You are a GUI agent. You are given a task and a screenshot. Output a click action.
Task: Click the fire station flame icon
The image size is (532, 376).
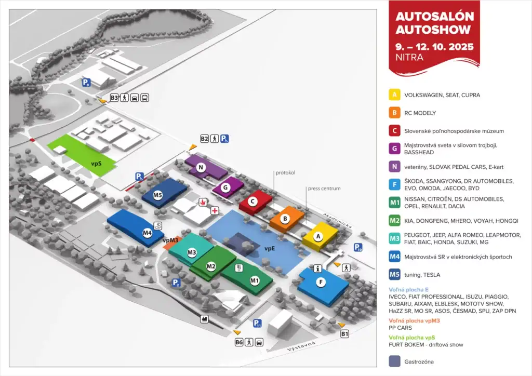click(x=203, y=201)
